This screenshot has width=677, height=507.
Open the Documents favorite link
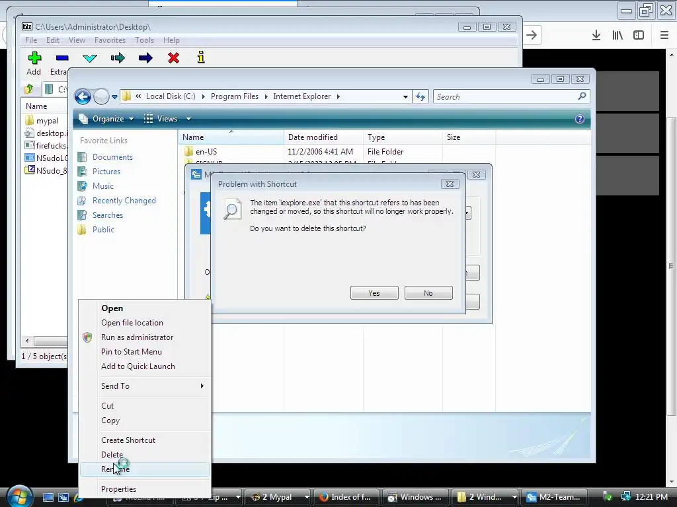(x=112, y=157)
